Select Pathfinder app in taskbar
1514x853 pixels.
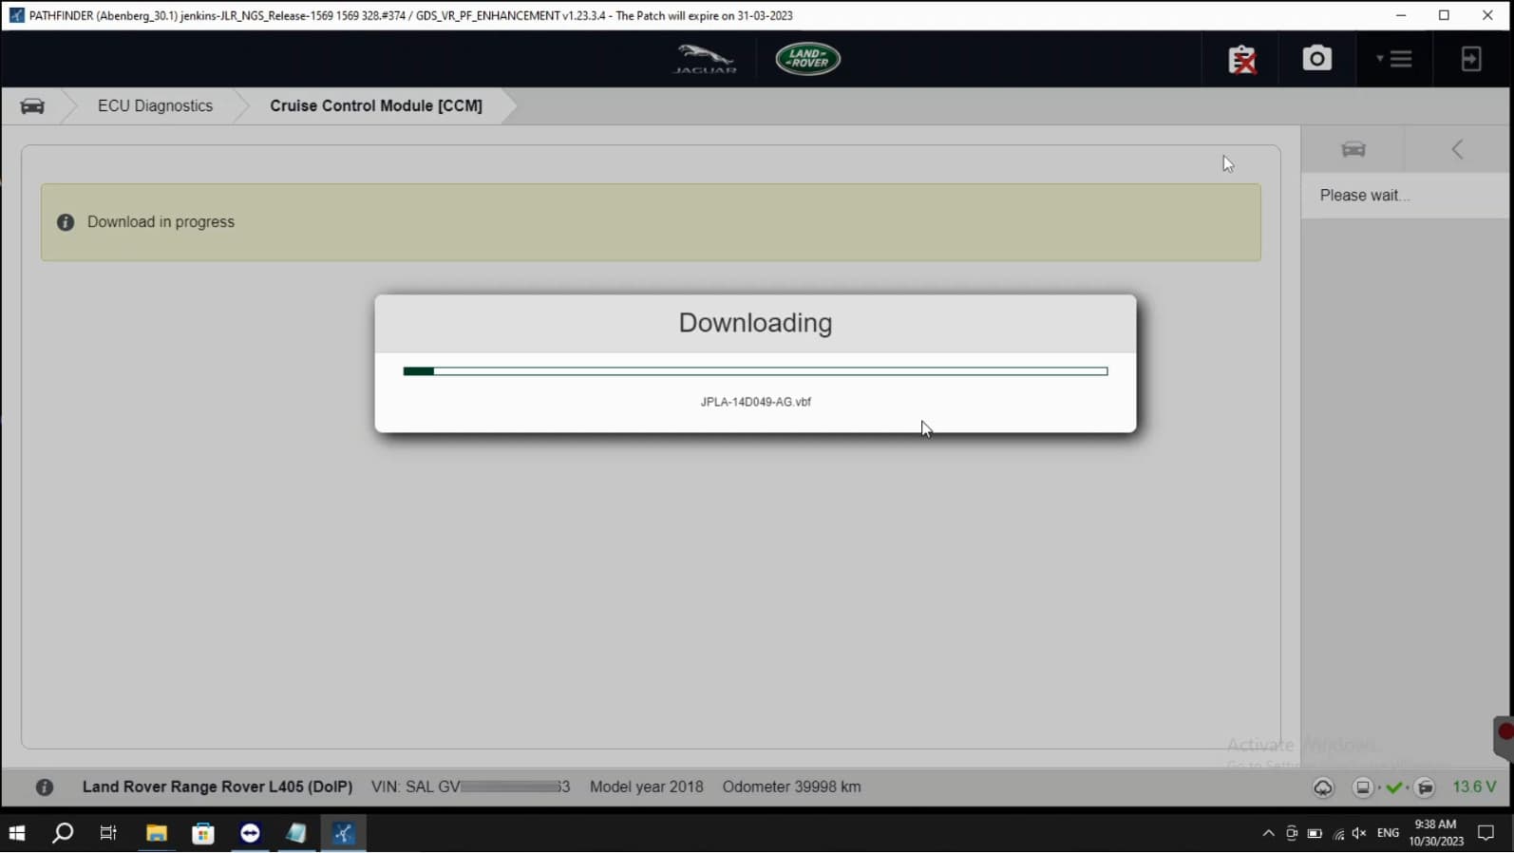(343, 833)
